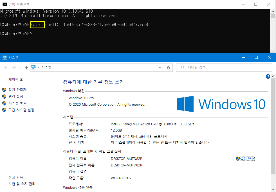Click the 64비트 운영 체제 system type text
This screenshot has width=276, height=192.
click(x=139, y=136)
